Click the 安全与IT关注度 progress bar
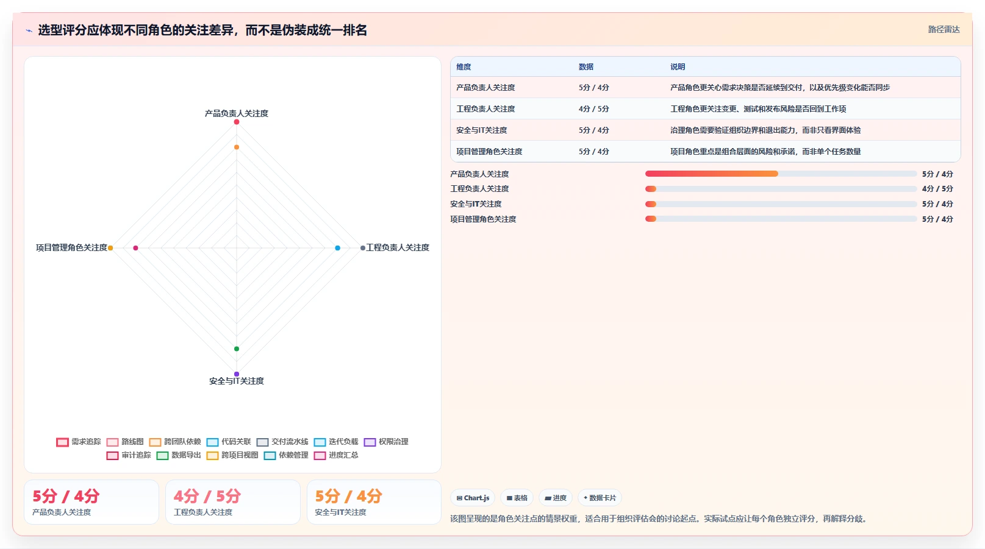 tap(781, 204)
